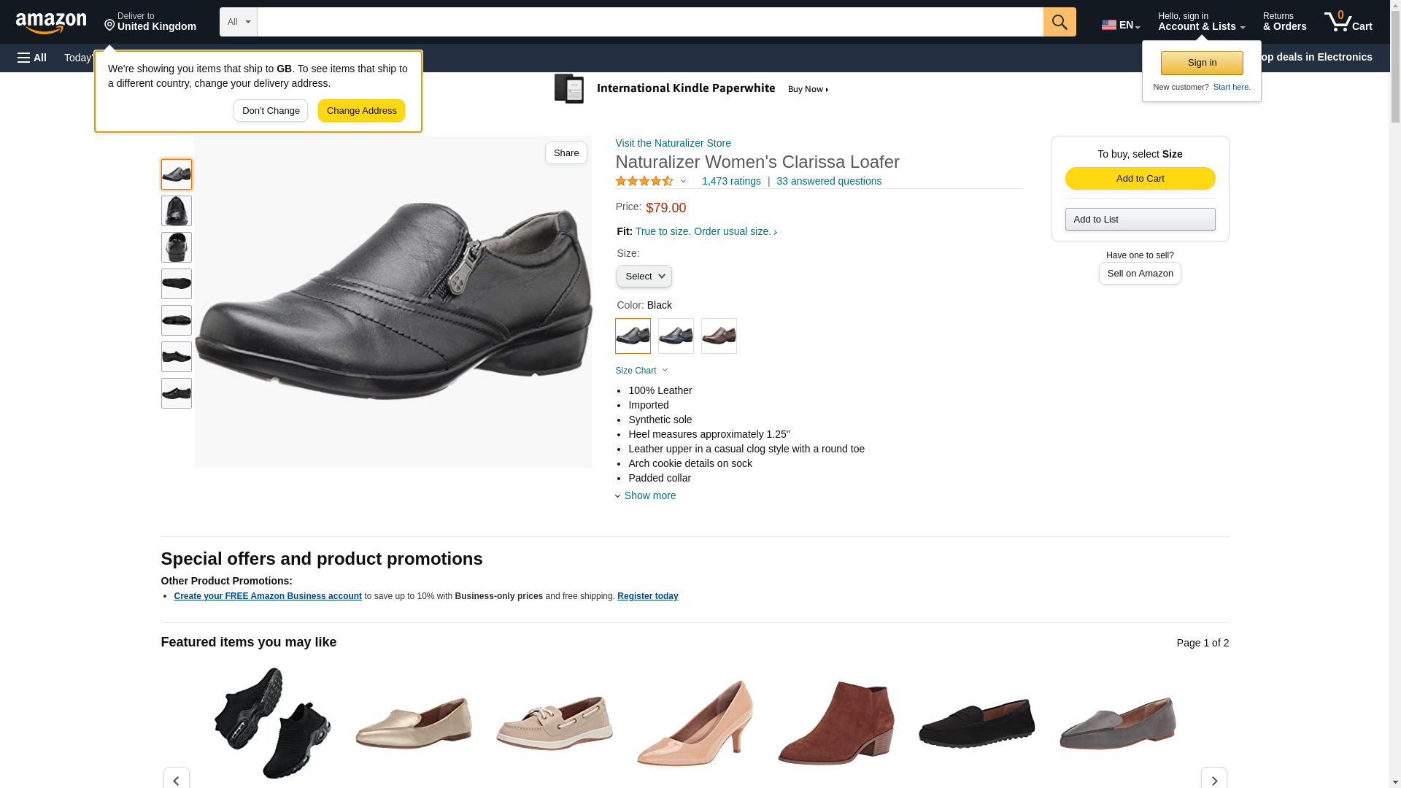Click the search text field
The width and height of the screenshot is (1401, 788).
pyautogui.click(x=649, y=22)
